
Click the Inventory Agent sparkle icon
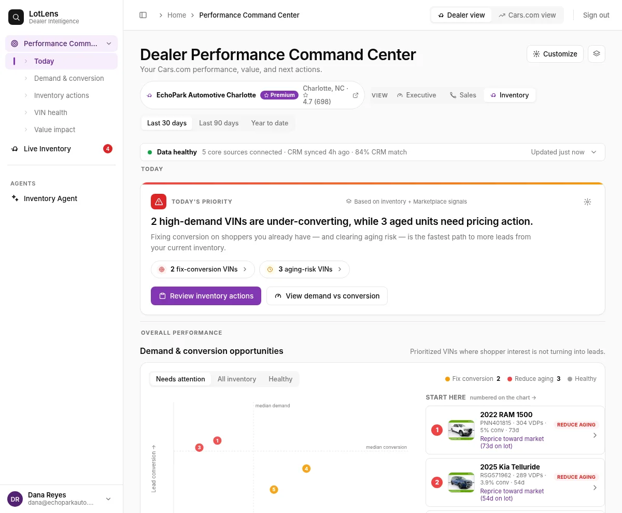click(x=15, y=198)
